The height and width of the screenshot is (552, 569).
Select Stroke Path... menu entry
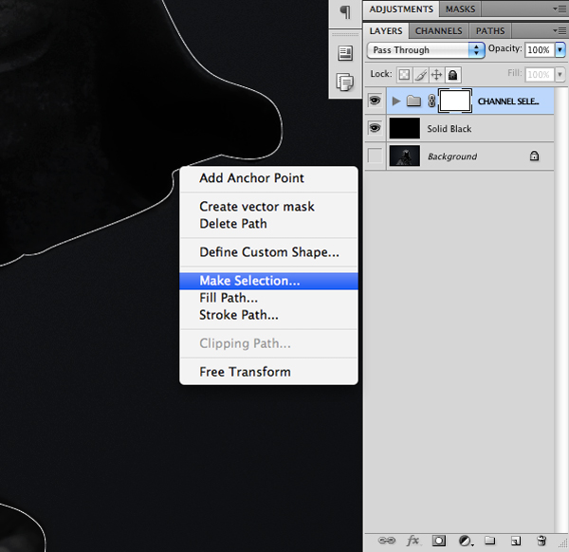pyautogui.click(x=238, y=315)
